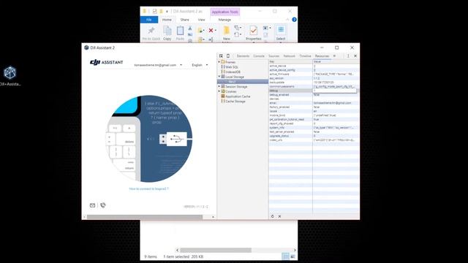
Task: Click the Explorer horizontal scrollbar thumb
Action: tap(216, 250)
